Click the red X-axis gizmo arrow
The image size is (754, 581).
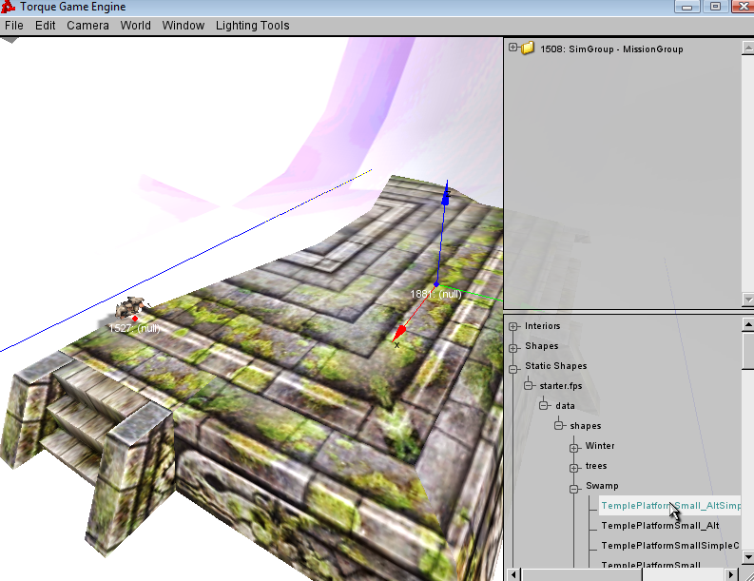coord(401,332)
